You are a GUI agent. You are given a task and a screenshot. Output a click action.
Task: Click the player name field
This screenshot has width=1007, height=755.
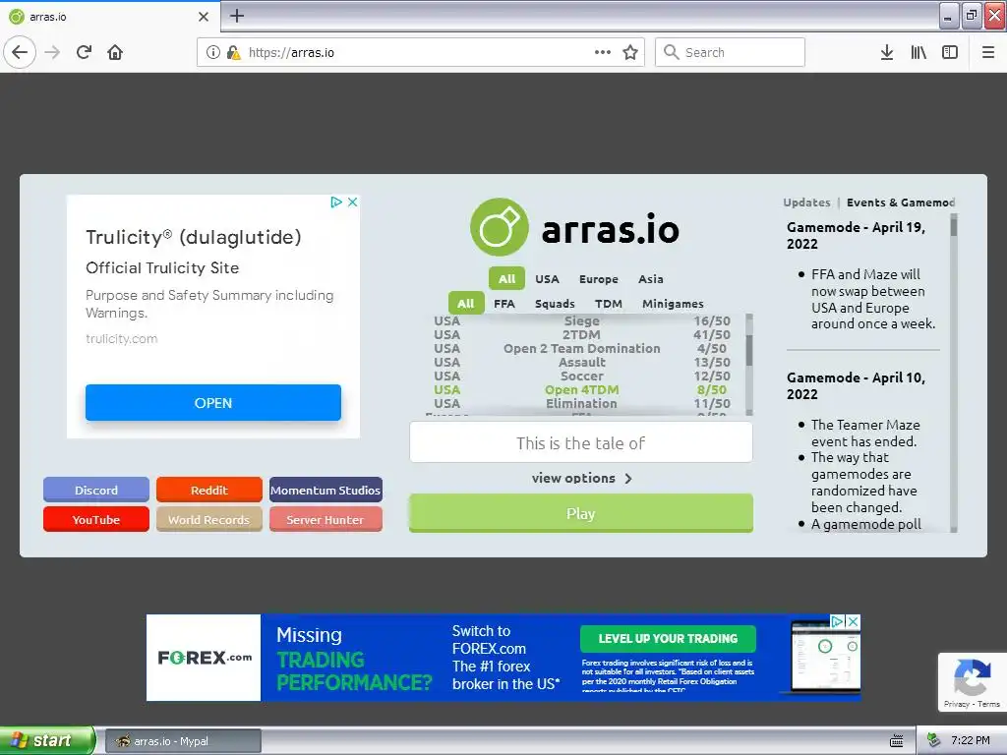pos(581,442)
